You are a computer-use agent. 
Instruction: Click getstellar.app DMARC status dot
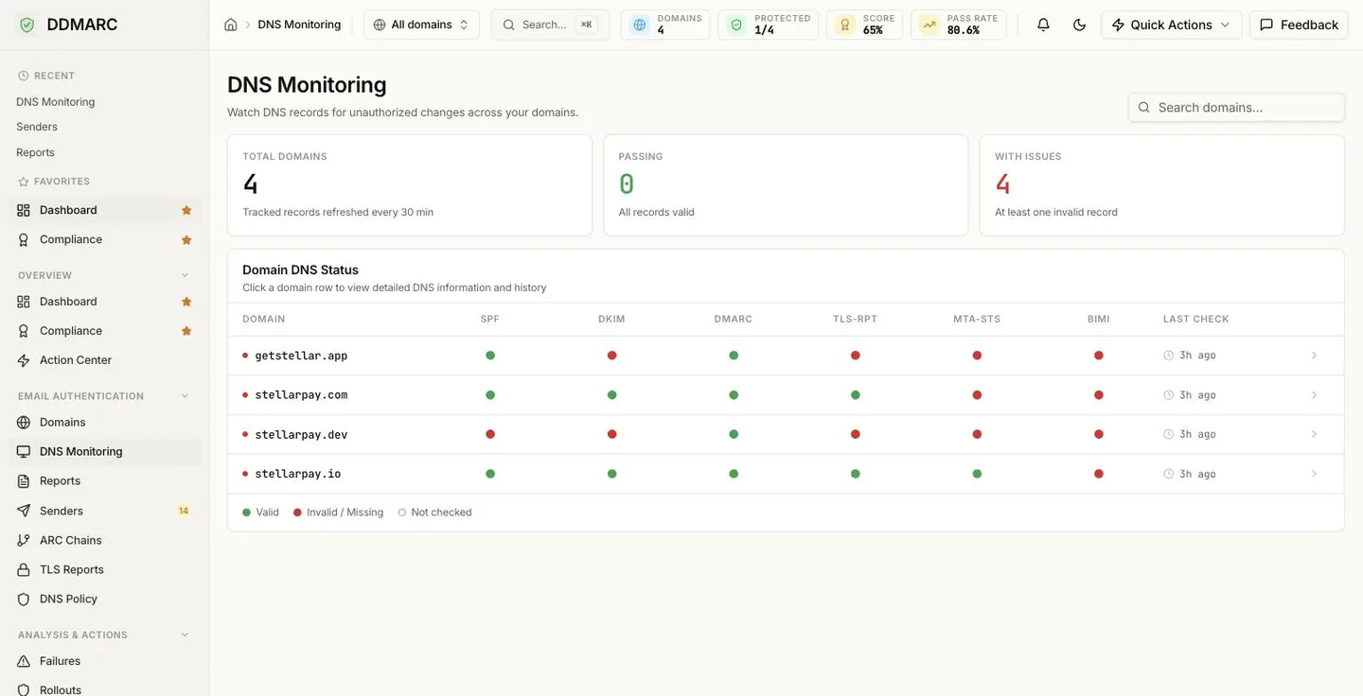tap(734, 356)
